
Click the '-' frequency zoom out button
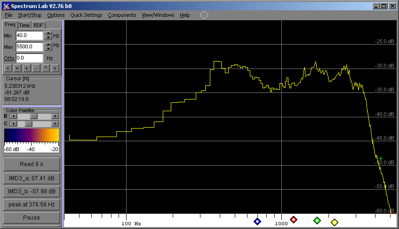[36, 68]
